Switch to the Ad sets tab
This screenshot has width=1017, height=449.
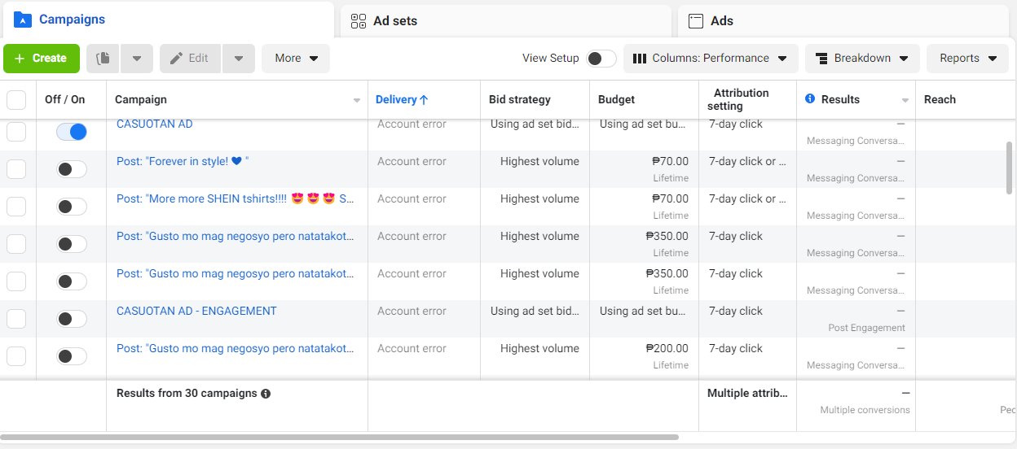(x=395, y=21)
